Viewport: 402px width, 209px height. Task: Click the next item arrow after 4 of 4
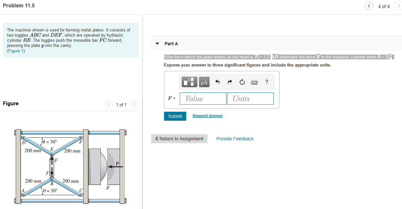coord(399,6)
